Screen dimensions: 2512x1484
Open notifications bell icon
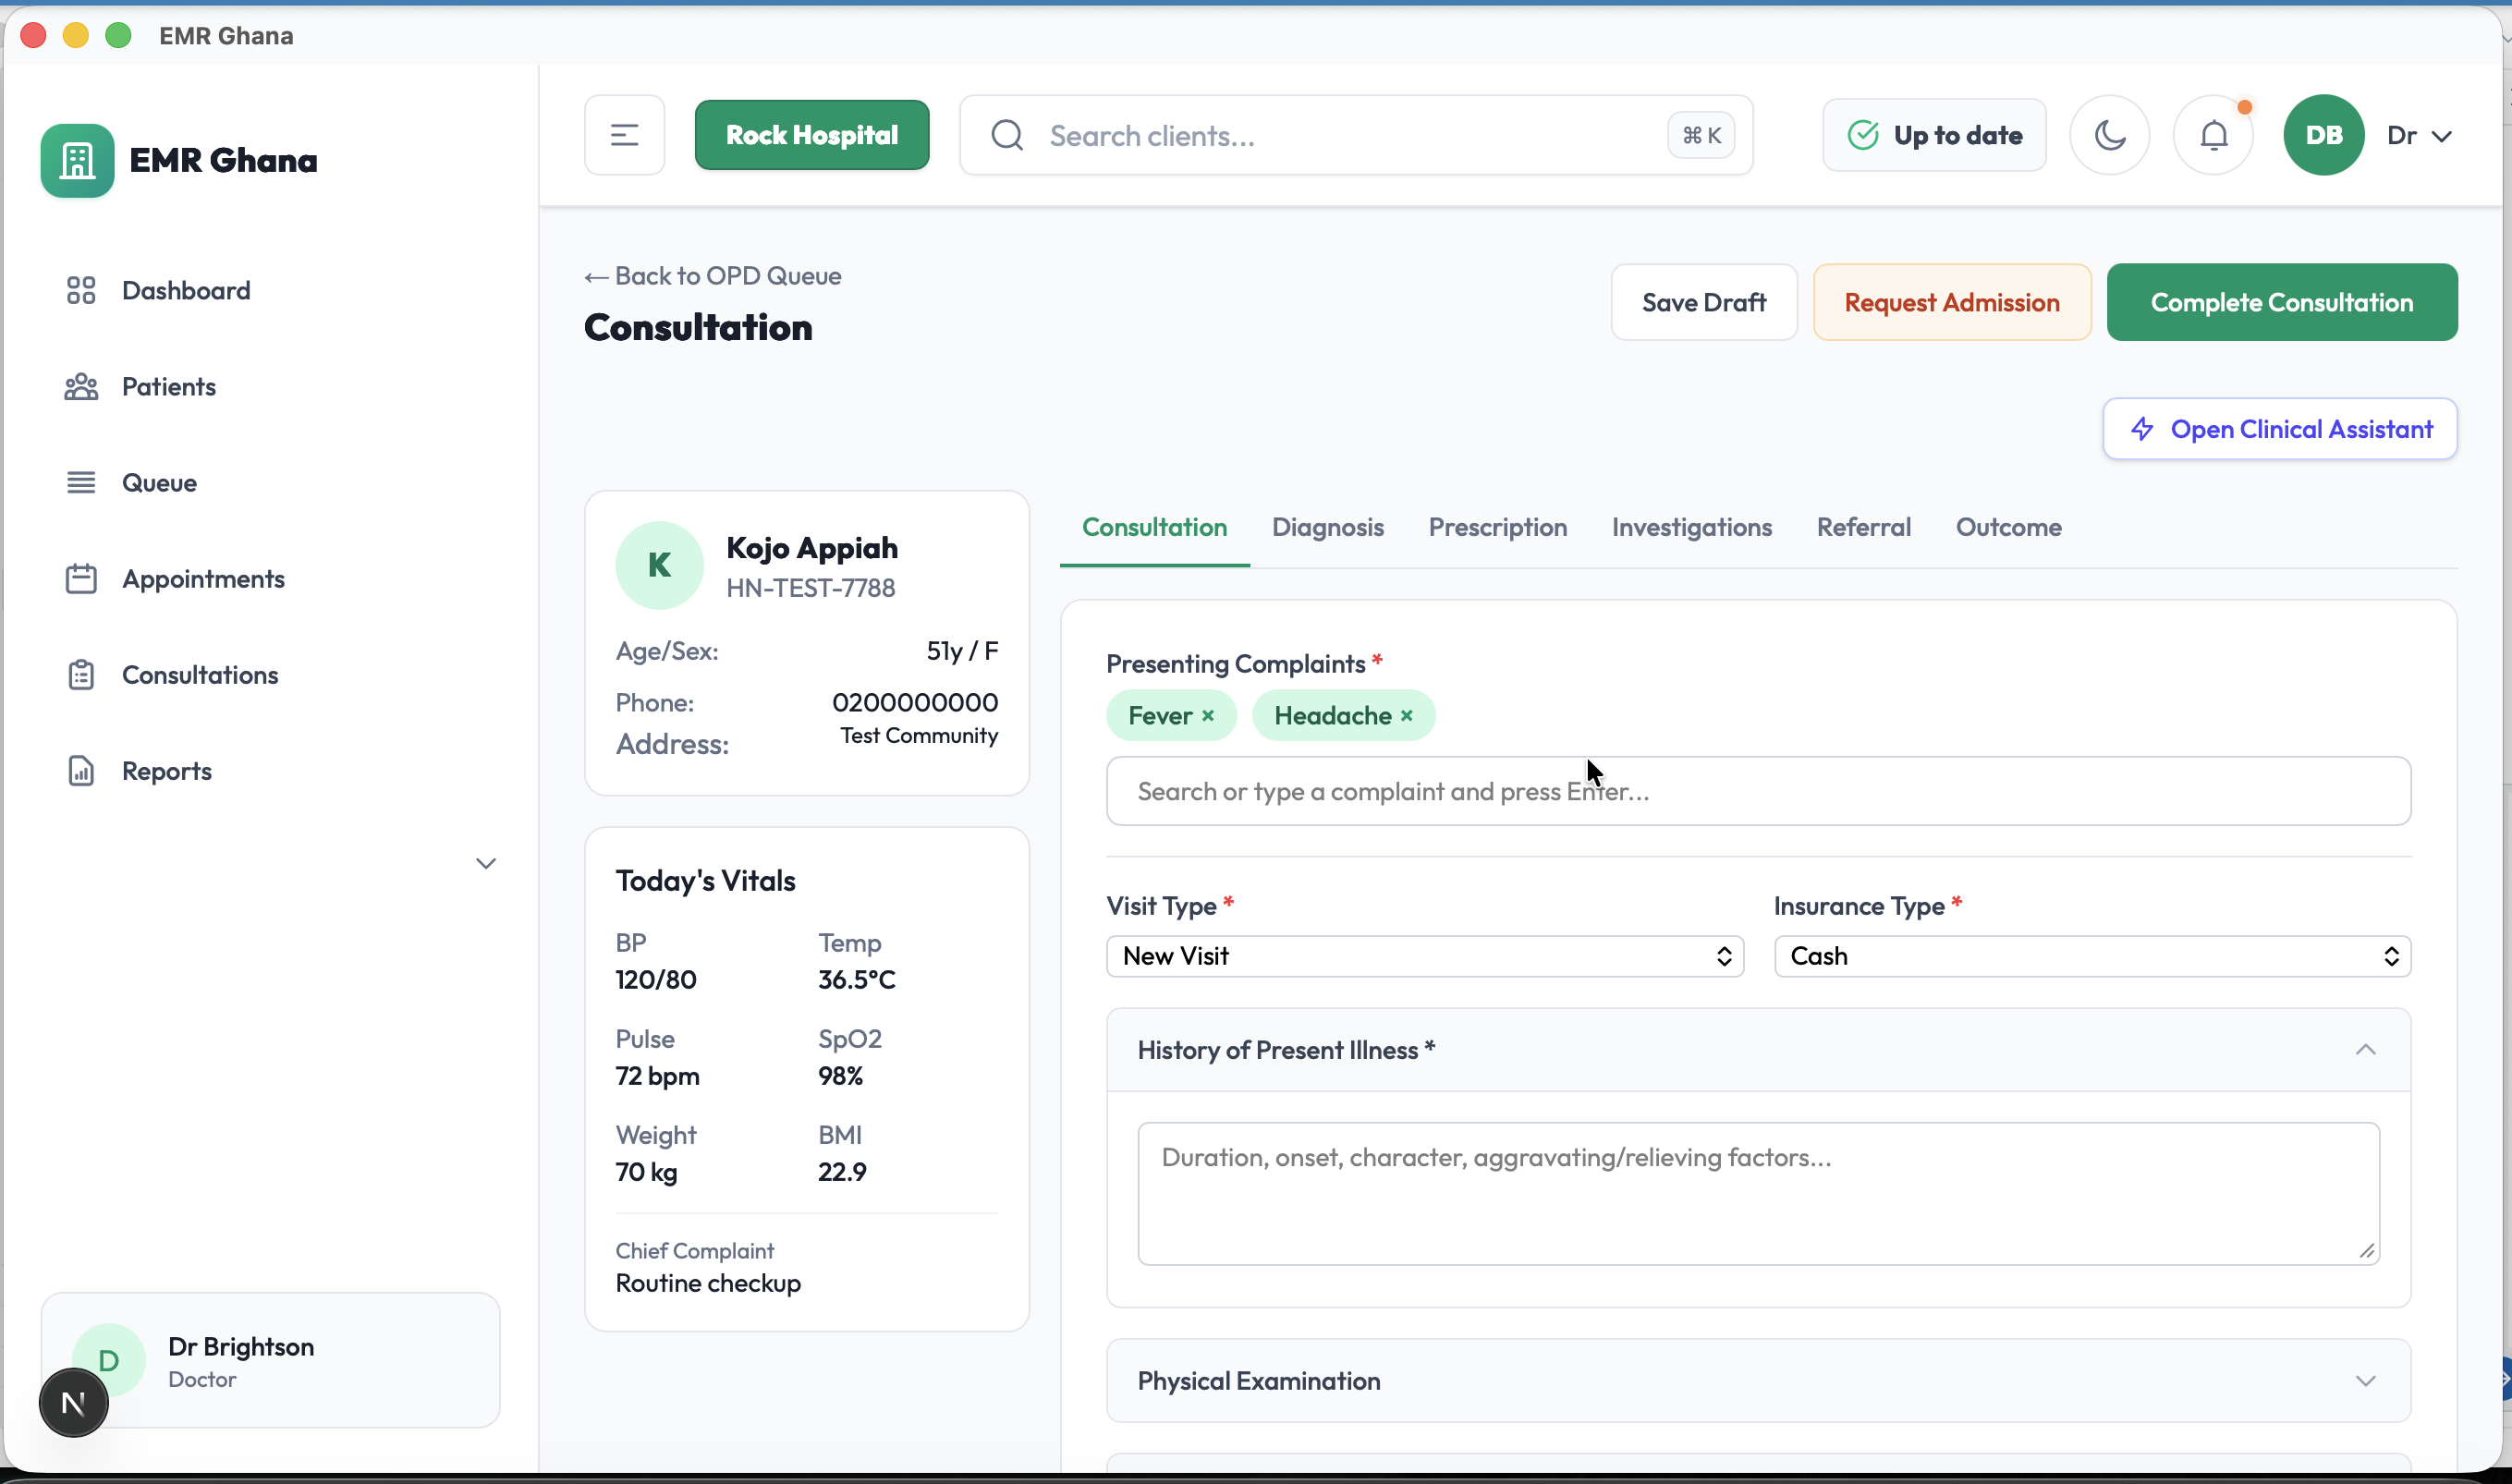(2214, 135)
